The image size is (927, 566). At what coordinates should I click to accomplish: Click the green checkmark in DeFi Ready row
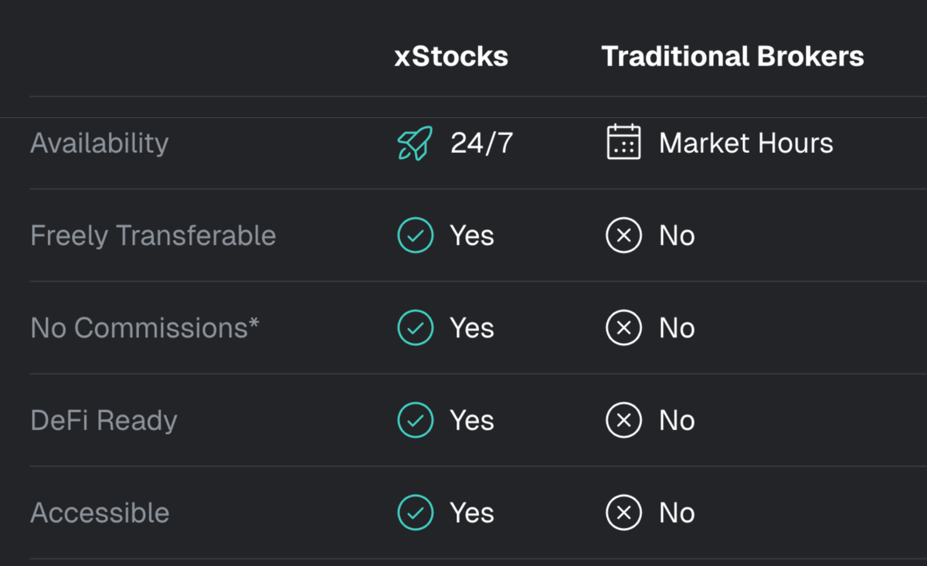(x=416, y=420)
